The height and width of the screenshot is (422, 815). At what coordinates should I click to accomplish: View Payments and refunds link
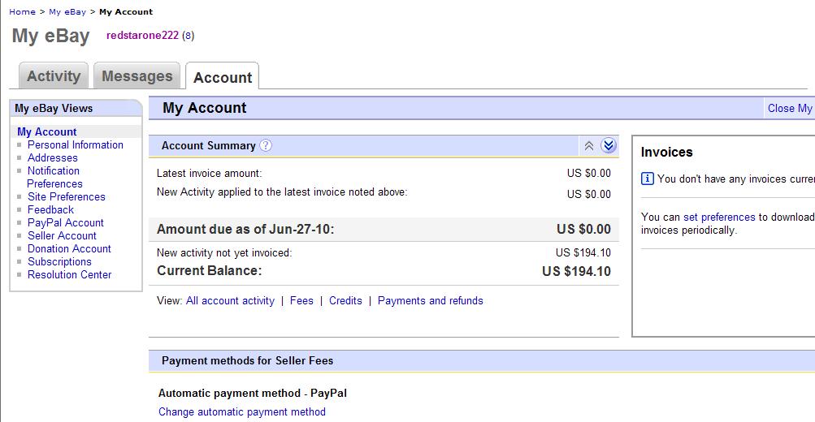tap(431, 300)
